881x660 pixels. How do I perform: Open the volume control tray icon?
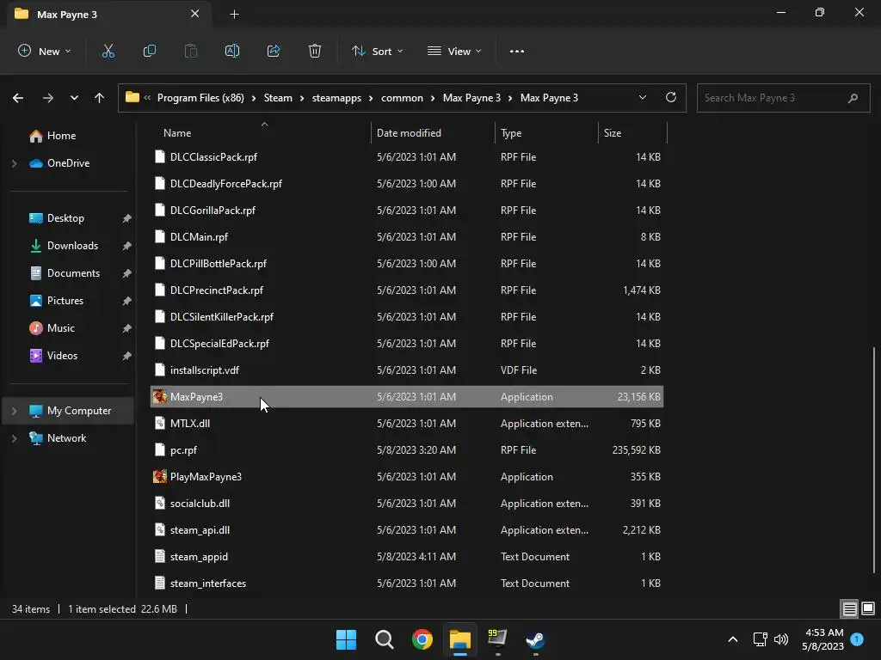[x=781, y=639]
